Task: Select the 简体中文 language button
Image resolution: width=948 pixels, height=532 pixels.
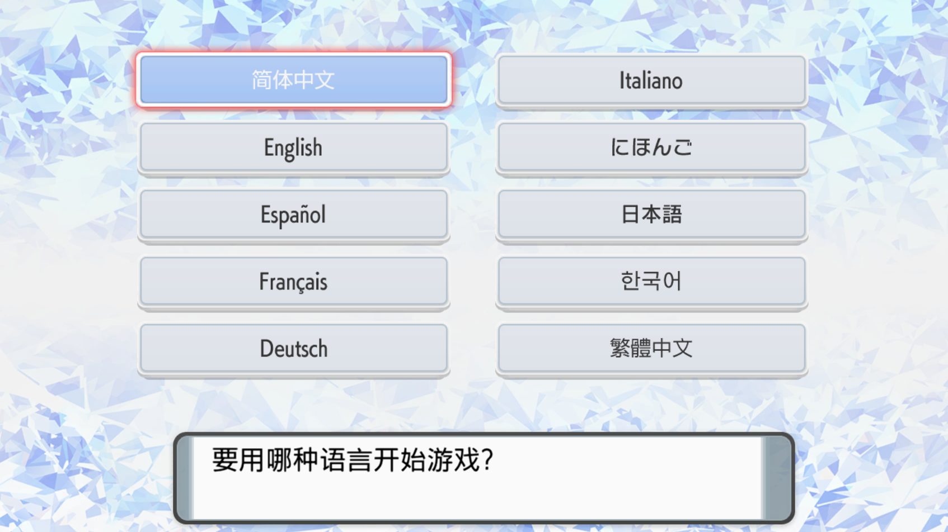Action: click(x=293, y=80)
